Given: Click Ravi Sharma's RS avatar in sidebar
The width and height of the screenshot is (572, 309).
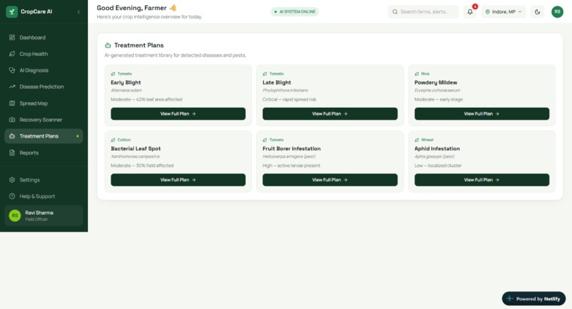Looking at the screenshot, I should tap(15, 215).
